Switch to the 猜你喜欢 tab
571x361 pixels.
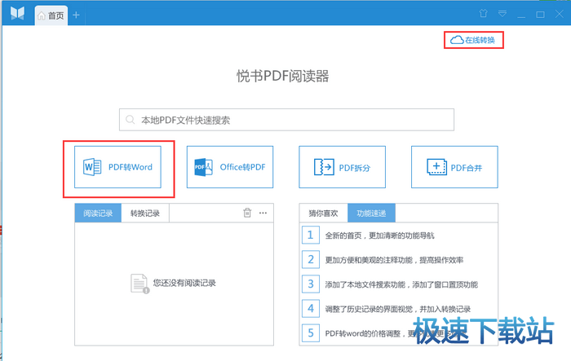[323, 213]
